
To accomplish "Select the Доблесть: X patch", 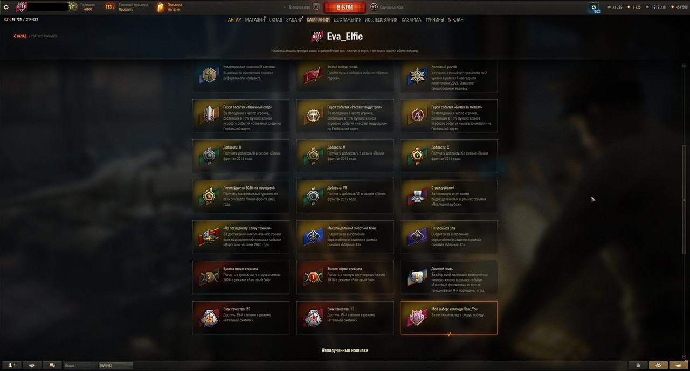I will [x=449, y=156].
